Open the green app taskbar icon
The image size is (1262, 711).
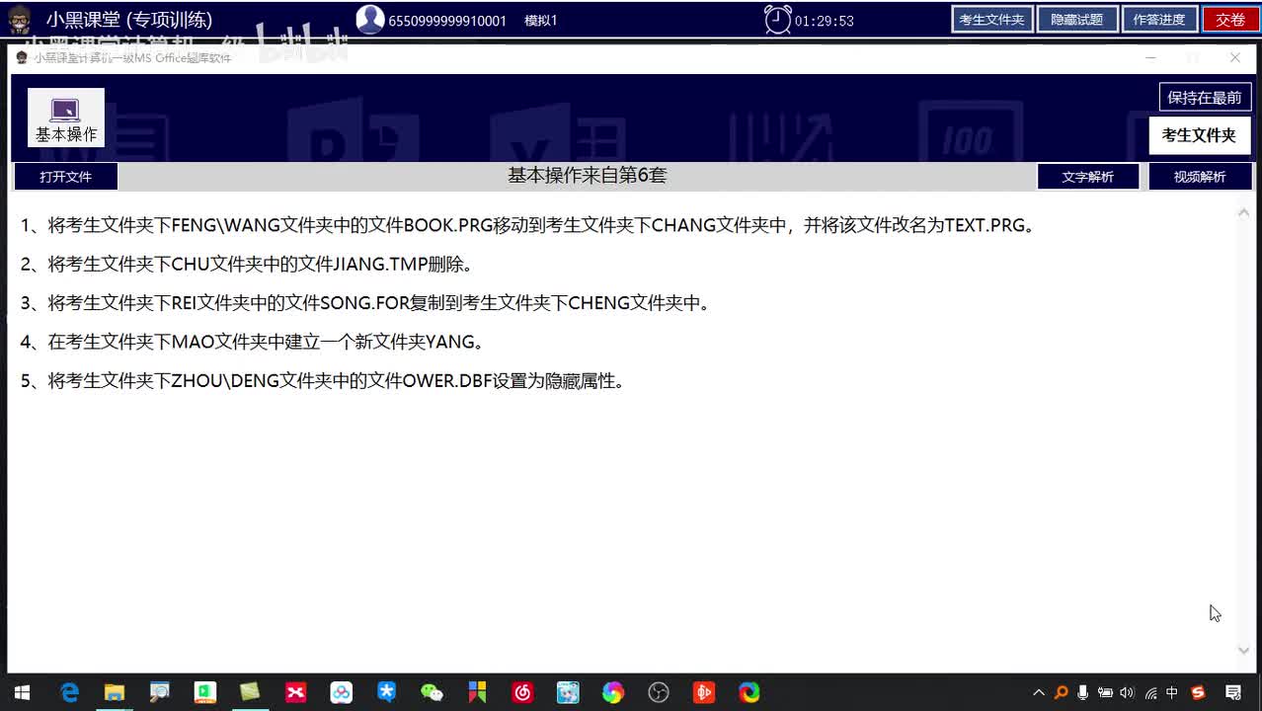click(205, 692)
